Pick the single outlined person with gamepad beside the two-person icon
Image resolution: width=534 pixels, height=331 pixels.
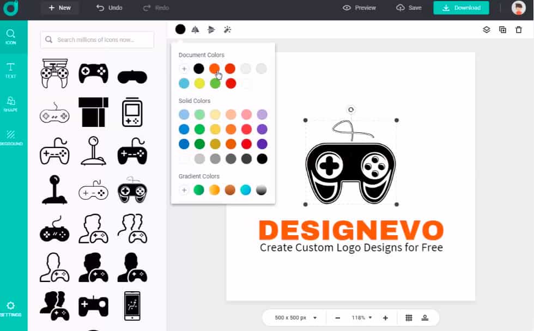click(93, 228)
